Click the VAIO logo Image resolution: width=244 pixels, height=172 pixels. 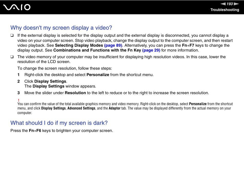click(x=16, y=7)
